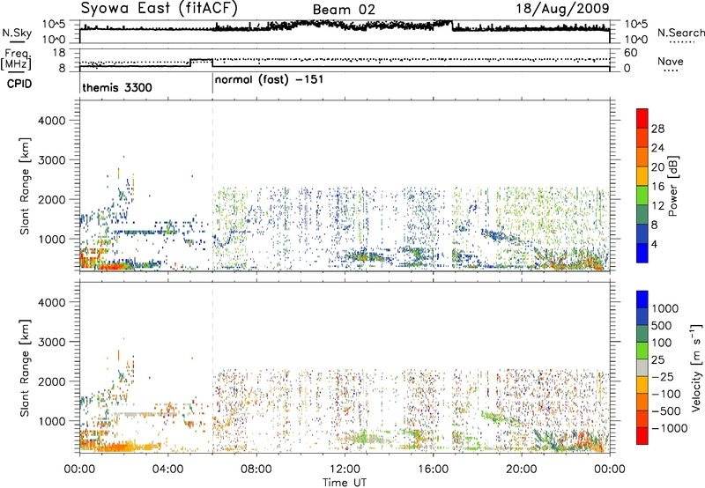Click the '20:00' time axis tick label
Screen dimensions: 705x488
pyautogui.click(x=522, y=470)
